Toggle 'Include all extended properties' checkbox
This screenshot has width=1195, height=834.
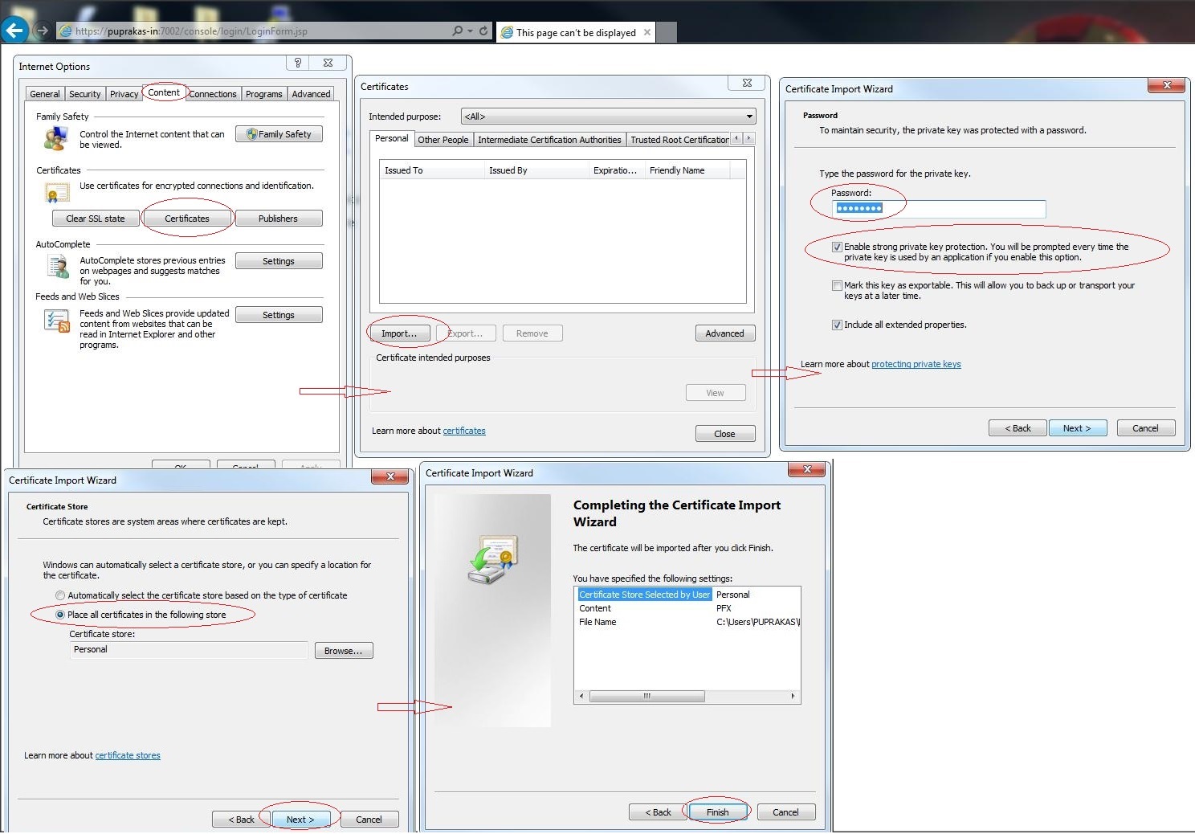click(x=837, y=325)
